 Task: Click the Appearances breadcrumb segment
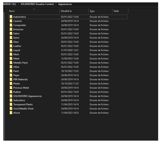pyautogui.click(x=65, y=4)
